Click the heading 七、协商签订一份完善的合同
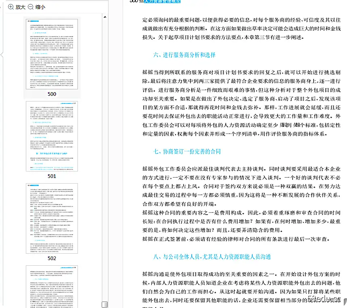This screenshot has width=347, height=308. [187, 151]
